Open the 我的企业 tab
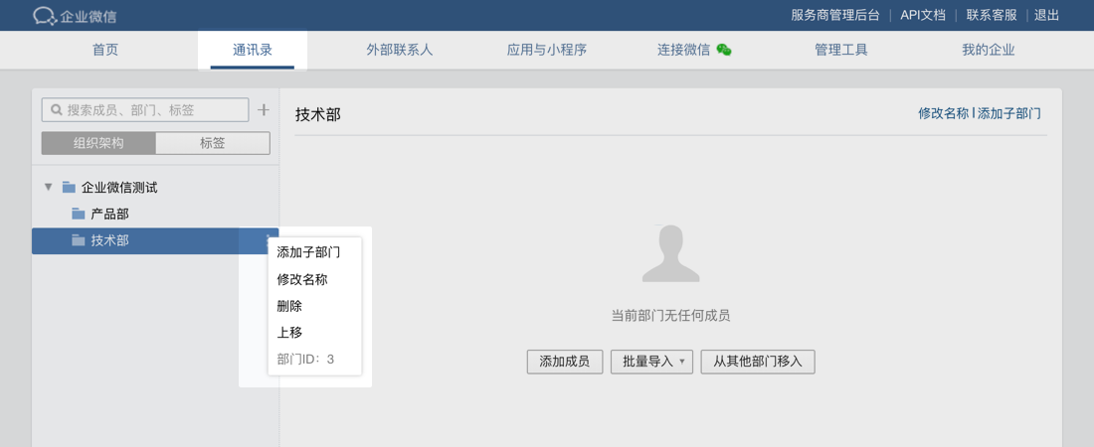Viewport: 1094px width, 447px height. pos(988,51)
